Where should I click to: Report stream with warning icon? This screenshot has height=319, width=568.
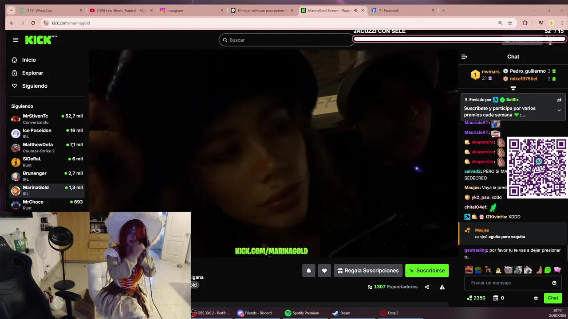point(442,287)
